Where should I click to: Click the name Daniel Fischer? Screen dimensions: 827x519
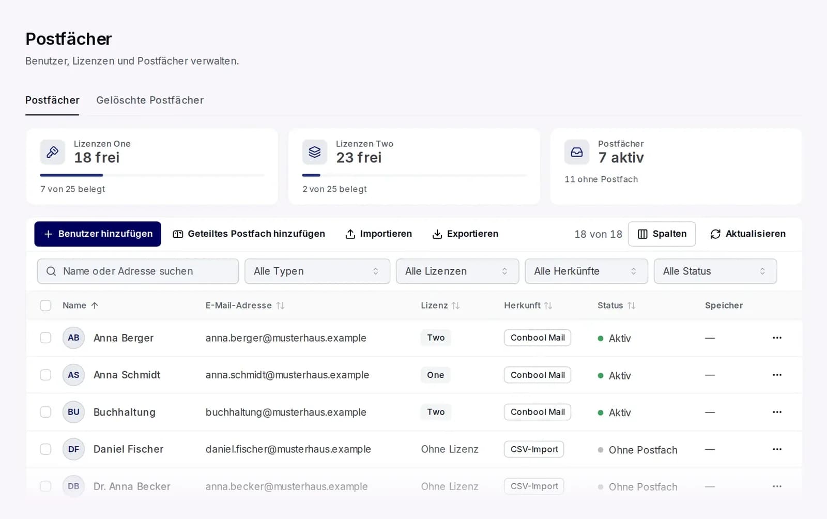pyautogui.click(x=128, y=449)
